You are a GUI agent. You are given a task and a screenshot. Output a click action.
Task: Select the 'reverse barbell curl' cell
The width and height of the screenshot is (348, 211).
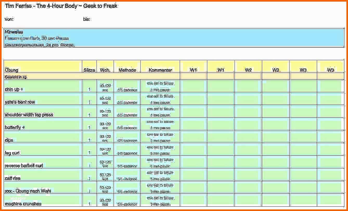pyautogui.click(x=43, y=162)
